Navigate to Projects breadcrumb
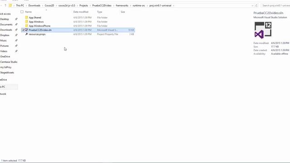Screen dimensions: 290x163 [x=83, y=5]
